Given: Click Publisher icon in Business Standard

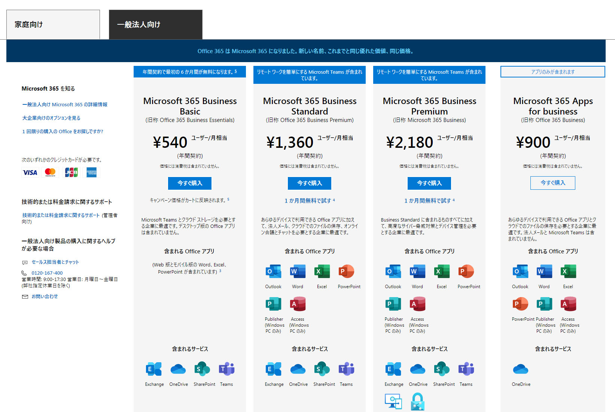Looking at the screenshot, I should point(273,304).
